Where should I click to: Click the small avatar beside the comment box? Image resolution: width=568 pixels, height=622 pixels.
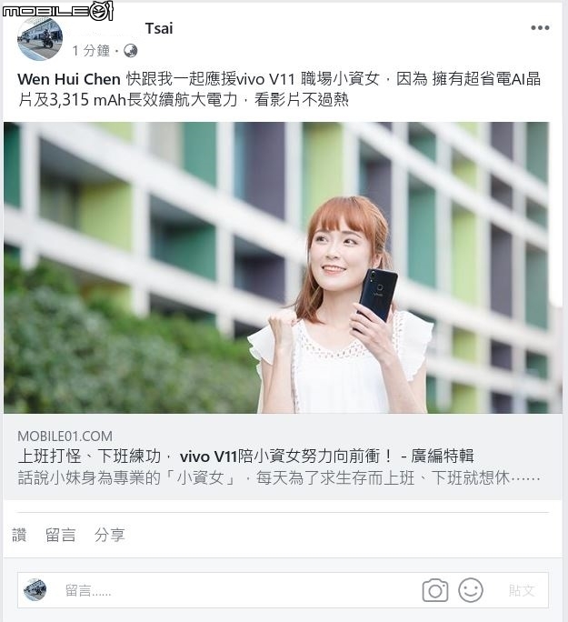click(35, 589)
